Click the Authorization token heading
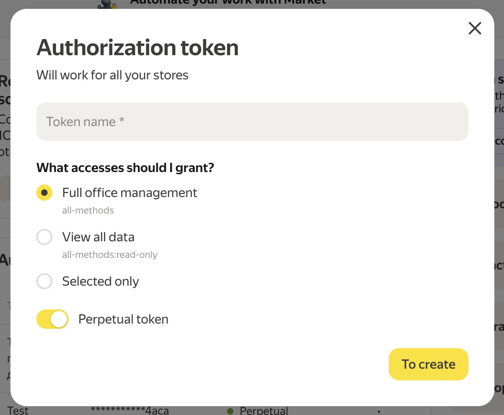504x415 pixels. [137, 48]
